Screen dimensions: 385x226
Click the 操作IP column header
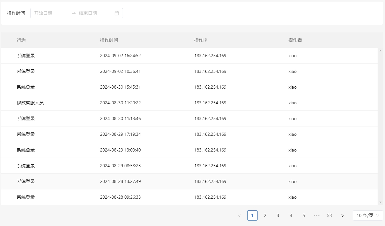(x=201, y=40)
